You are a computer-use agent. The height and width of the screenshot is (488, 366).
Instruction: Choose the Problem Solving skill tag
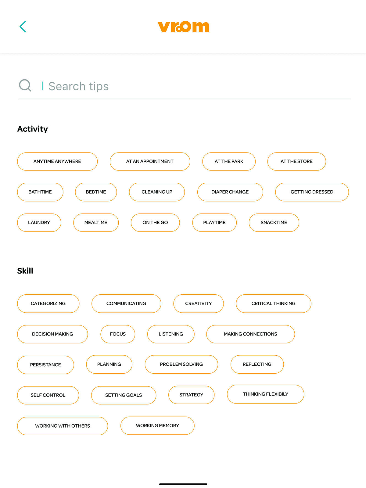pyautogui.click(x=181, y=364)
